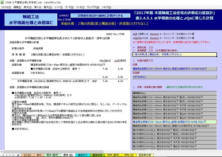Select 12~15mm 根太@340以下 半欠き row
This screenshot has width=222, height=157.
(175, 105)
